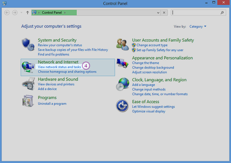
Task: Click the shield icon beside Set up Family Safety
Action: pos(134,50)
